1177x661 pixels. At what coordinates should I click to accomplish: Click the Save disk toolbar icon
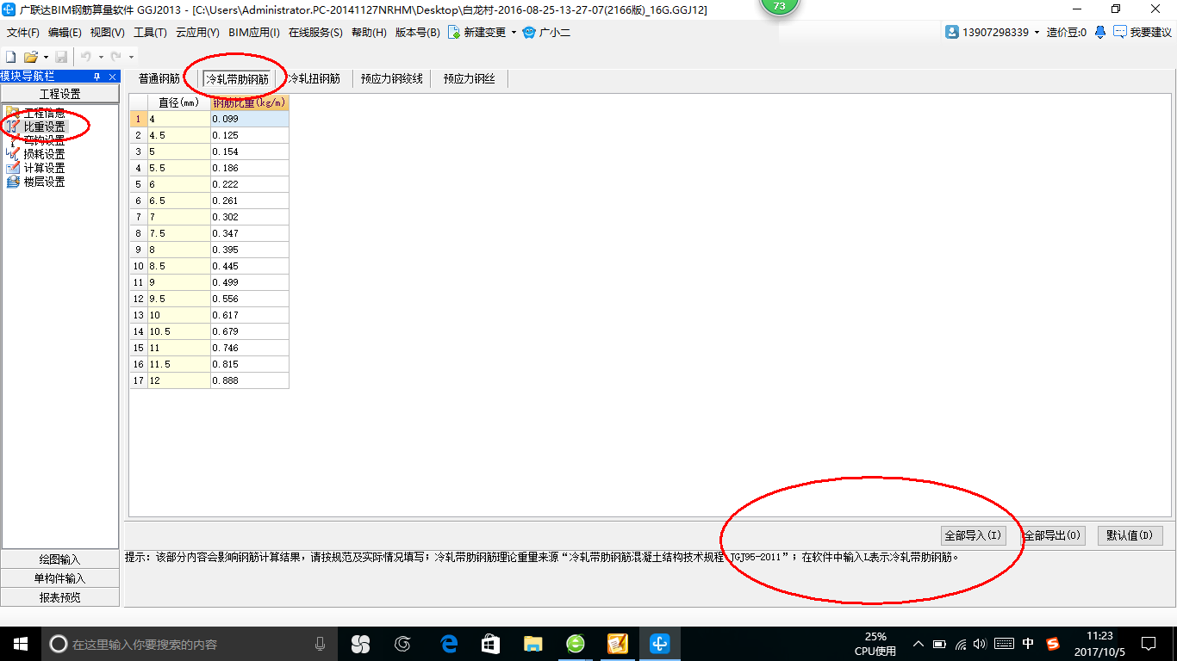click(61, 57)
